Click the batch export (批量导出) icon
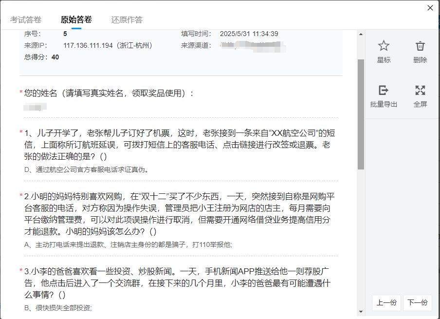The width and height of the screenshot is (440, 319). click(x=384, y=90)
